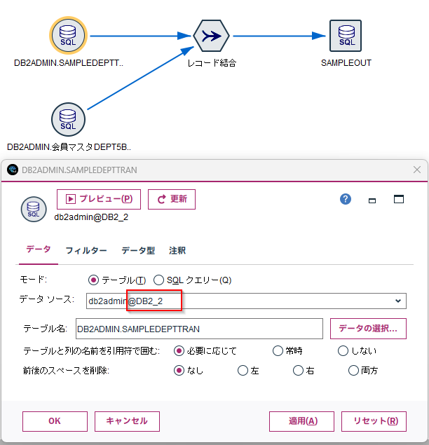Close the DB2ADMIN.SAMPLEDEPTTRAN dialog
Screen dimensions: 429x445
[417, 170]
